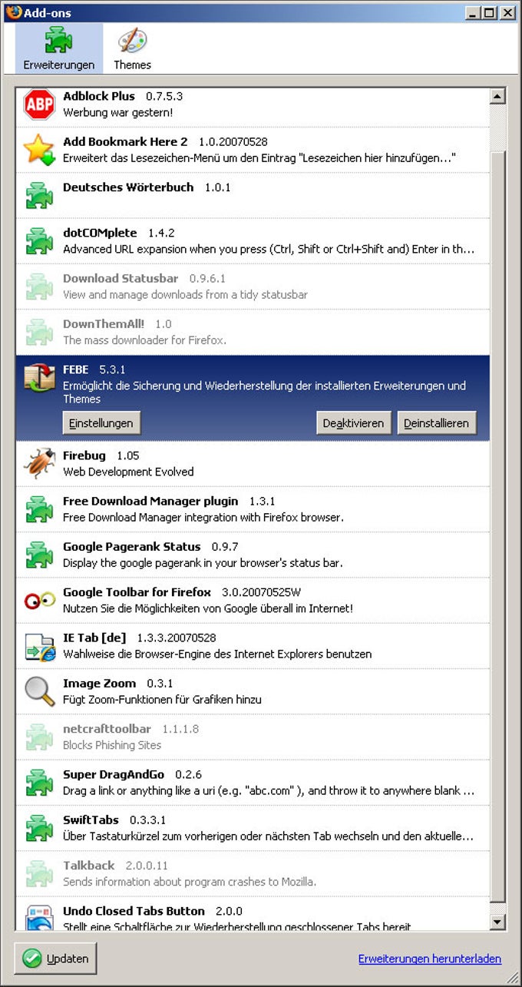
Task: Click the dotCOMplete puzzle icon
Action: [39, 240]
